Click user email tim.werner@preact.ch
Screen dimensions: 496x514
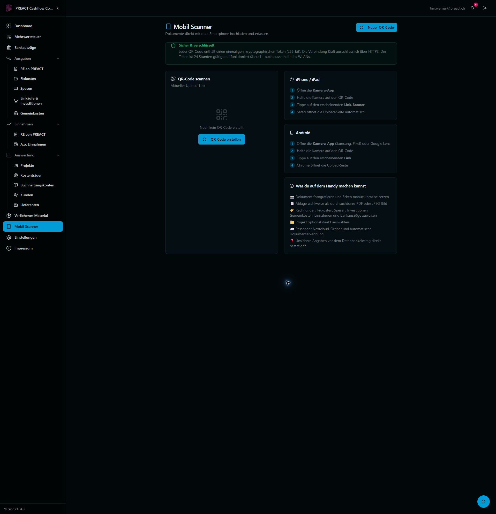click(x=447, y=8)
